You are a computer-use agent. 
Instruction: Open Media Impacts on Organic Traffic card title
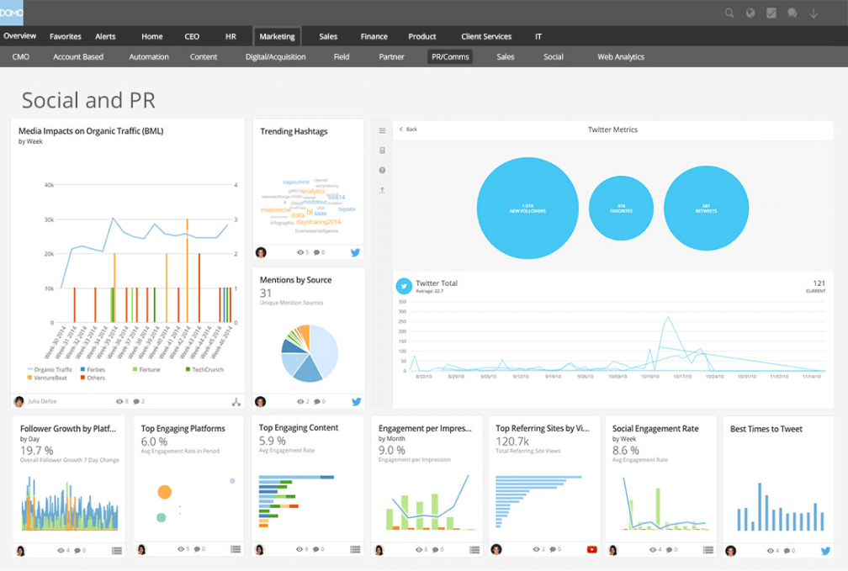(91, 131)
